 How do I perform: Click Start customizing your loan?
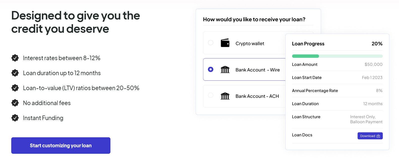(60, 146)
